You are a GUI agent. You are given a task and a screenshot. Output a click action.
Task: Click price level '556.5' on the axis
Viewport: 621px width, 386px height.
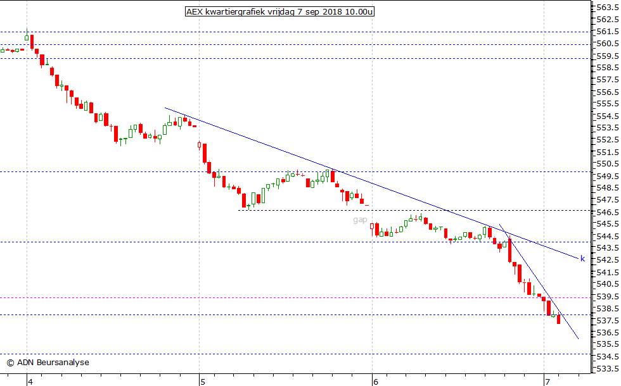[x=608, y=92]
